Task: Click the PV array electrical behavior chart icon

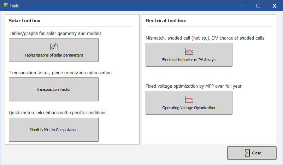Action: (x=189, y=52)
